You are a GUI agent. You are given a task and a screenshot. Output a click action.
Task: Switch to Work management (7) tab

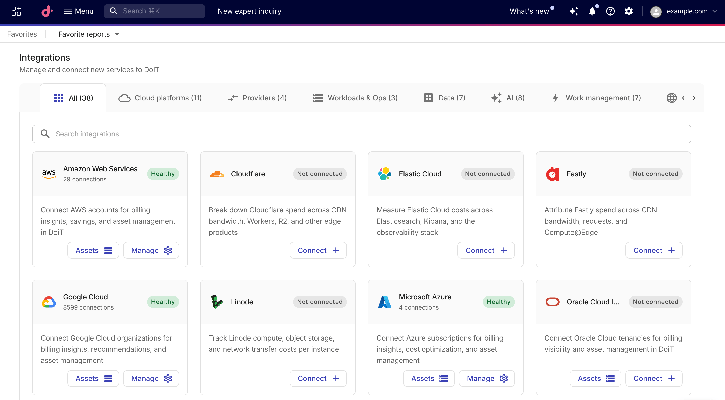click(596, 98)
